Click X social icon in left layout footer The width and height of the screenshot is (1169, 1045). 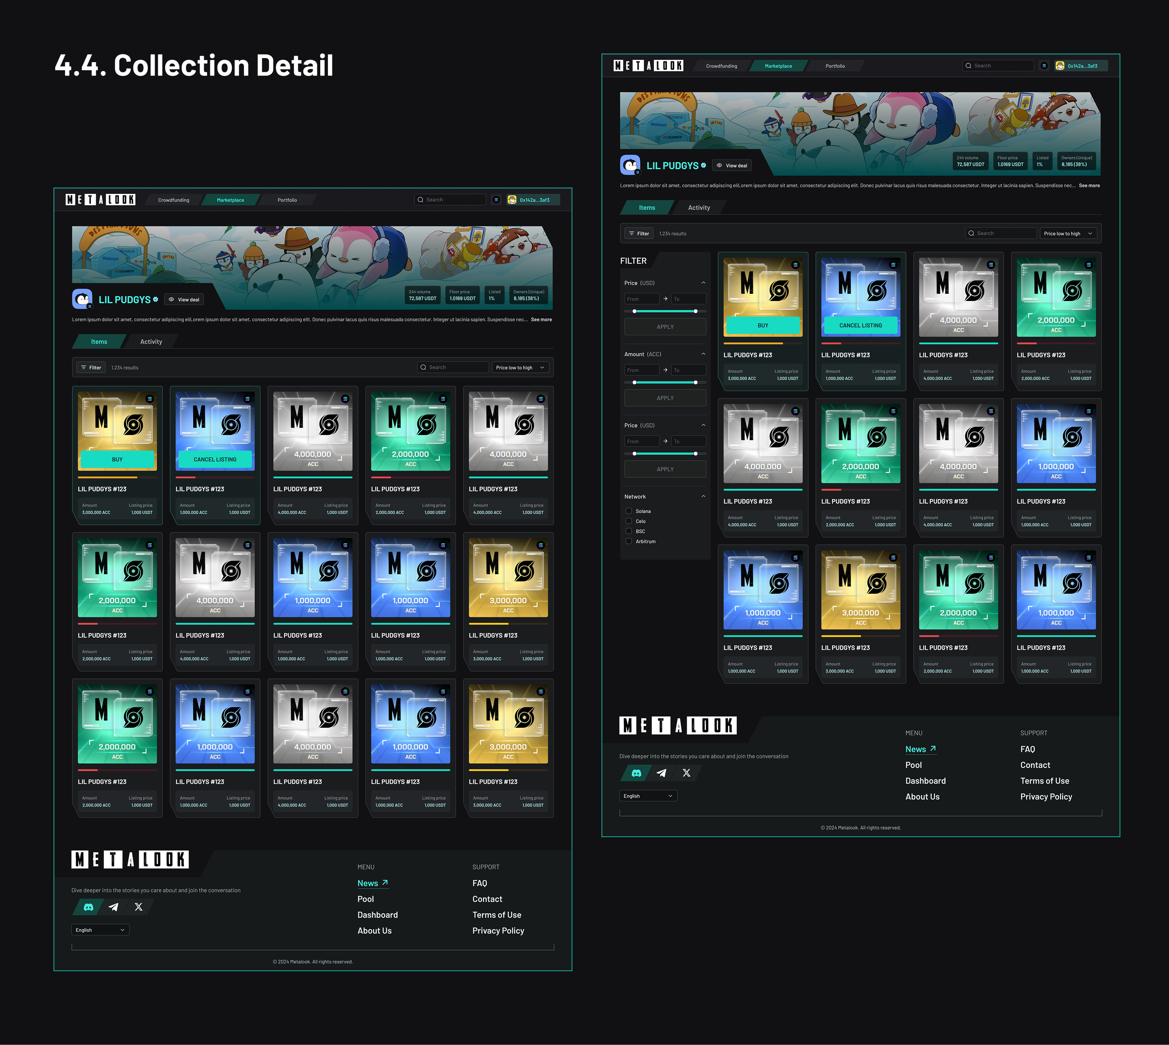point(138,907)
